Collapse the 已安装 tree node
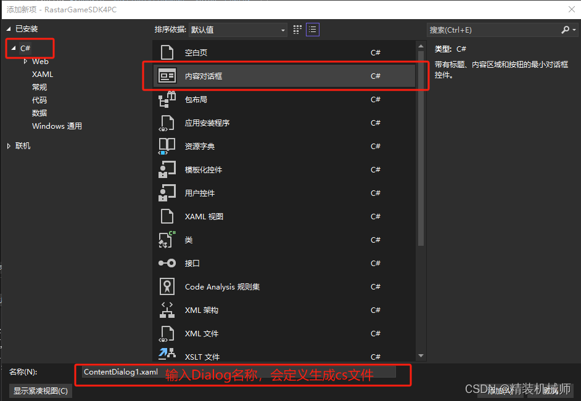The image size is (581, 401). [9, 29]
